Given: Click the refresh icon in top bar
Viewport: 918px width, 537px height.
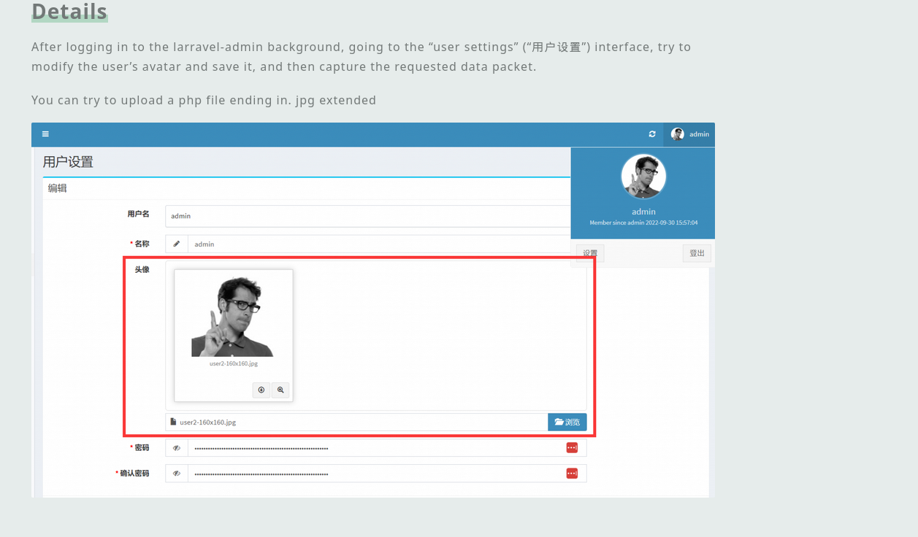Looking at the screenshot, I should 652,134.
